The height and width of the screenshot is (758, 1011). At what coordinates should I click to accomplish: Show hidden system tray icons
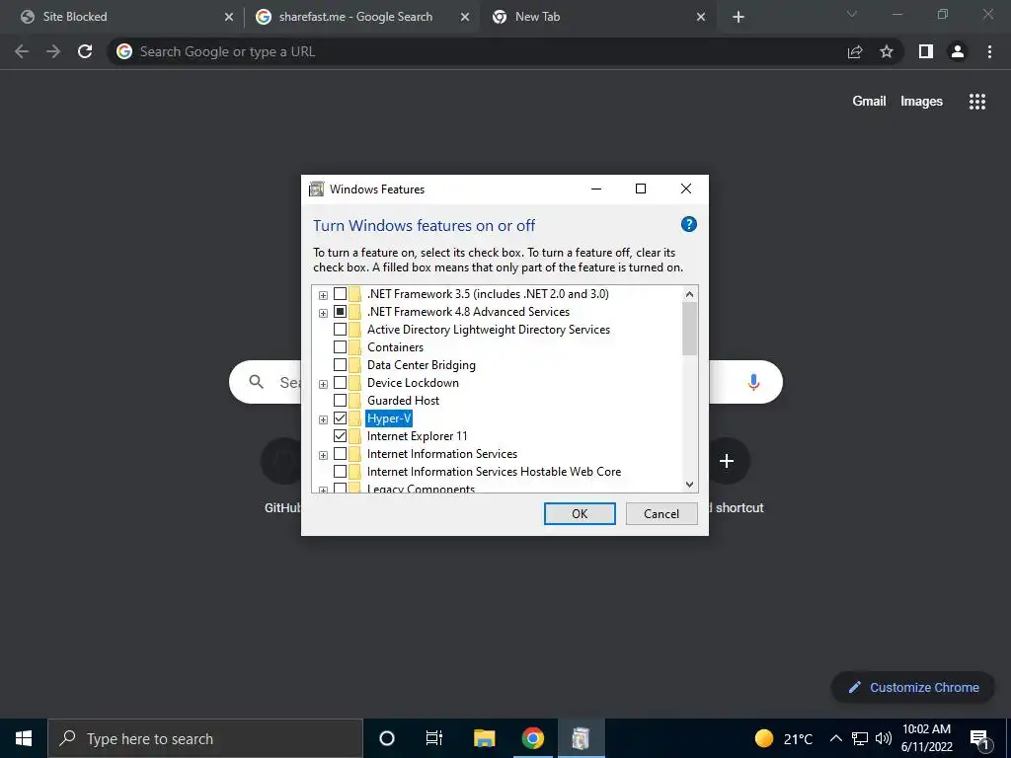(x=835, y=738)
